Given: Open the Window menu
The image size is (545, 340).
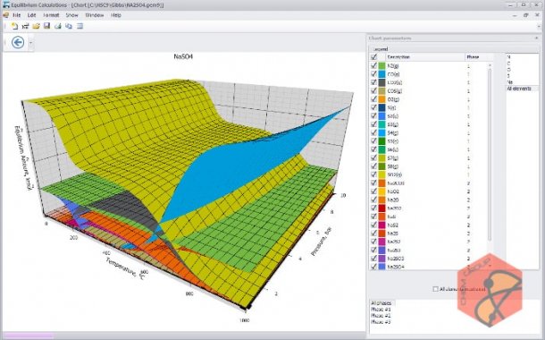Looking at the screenshot, I should [x=94, y=15].
